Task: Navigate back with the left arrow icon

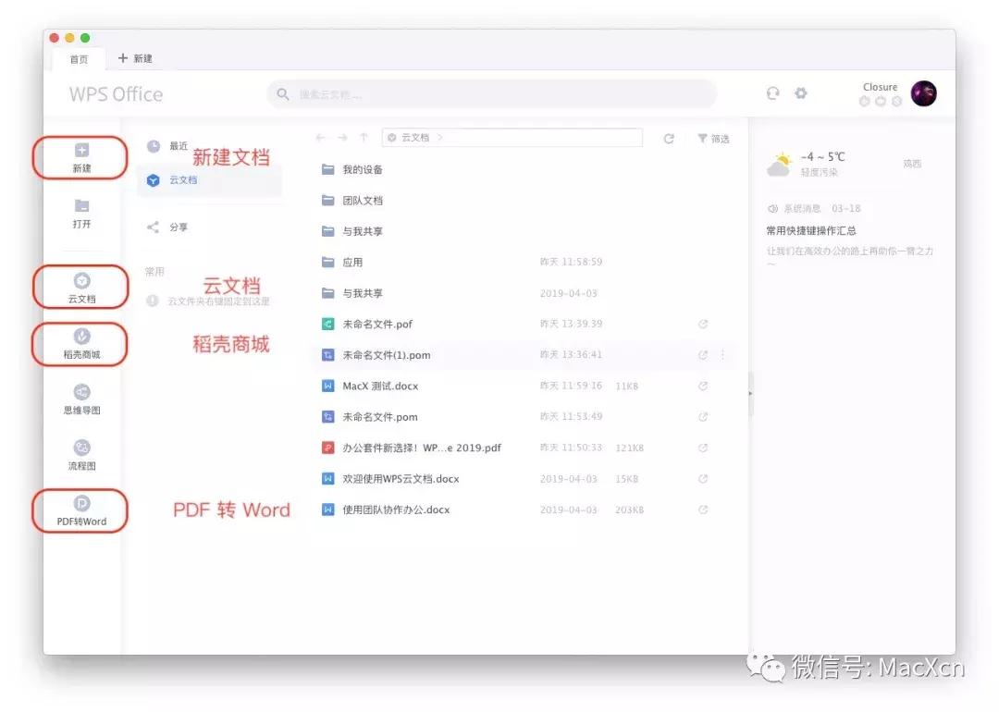Action: (321, 137)
